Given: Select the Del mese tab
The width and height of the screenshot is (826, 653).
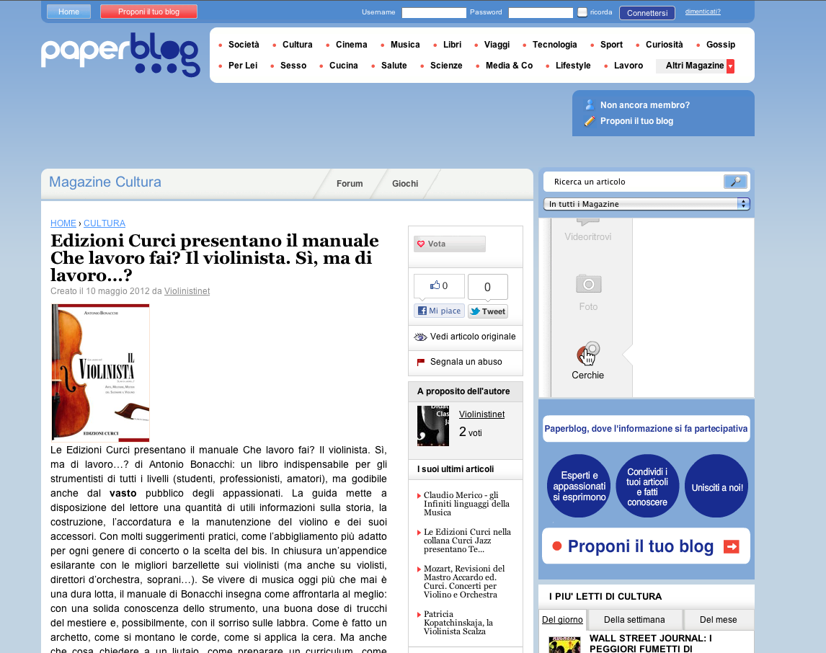Looking at the screenshot, I should (718, 620).
